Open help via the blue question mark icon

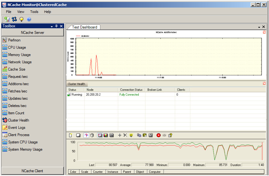coord(29,19)
